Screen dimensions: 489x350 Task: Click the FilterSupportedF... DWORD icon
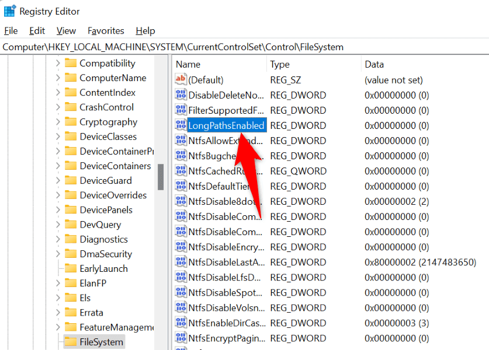tap(181, 110)
